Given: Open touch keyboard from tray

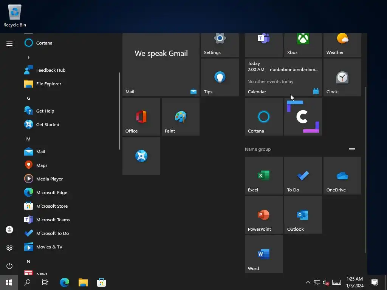Looking at the screenshot, I should click(336, 282).
